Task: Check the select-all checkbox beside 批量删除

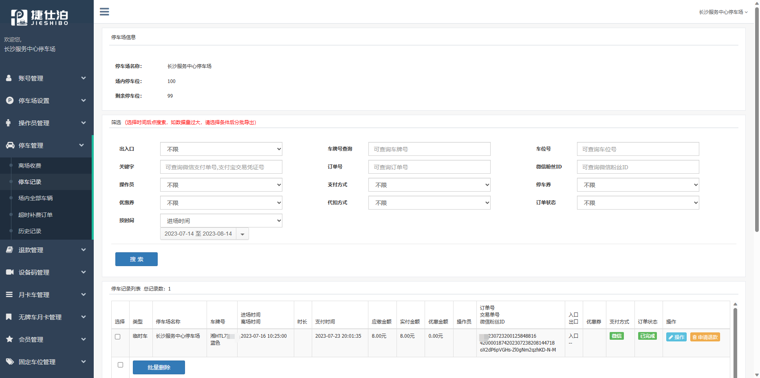Action: pos(120,365)
